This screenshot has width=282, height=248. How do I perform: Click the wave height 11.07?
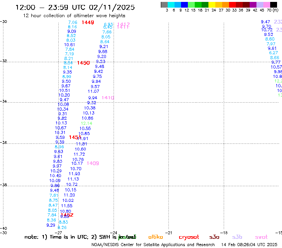pyautogui.click(x=93, y=91)
